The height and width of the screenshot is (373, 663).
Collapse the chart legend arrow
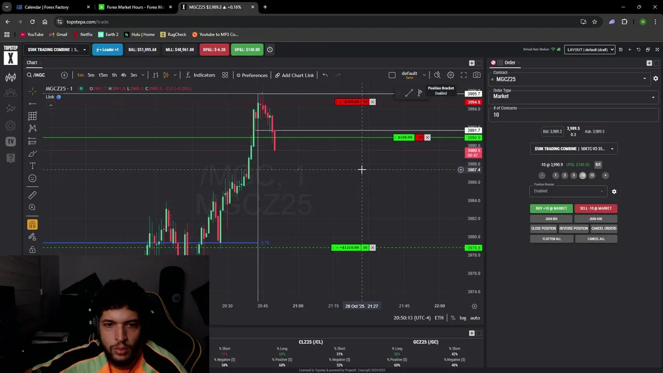tap(51, 105)
